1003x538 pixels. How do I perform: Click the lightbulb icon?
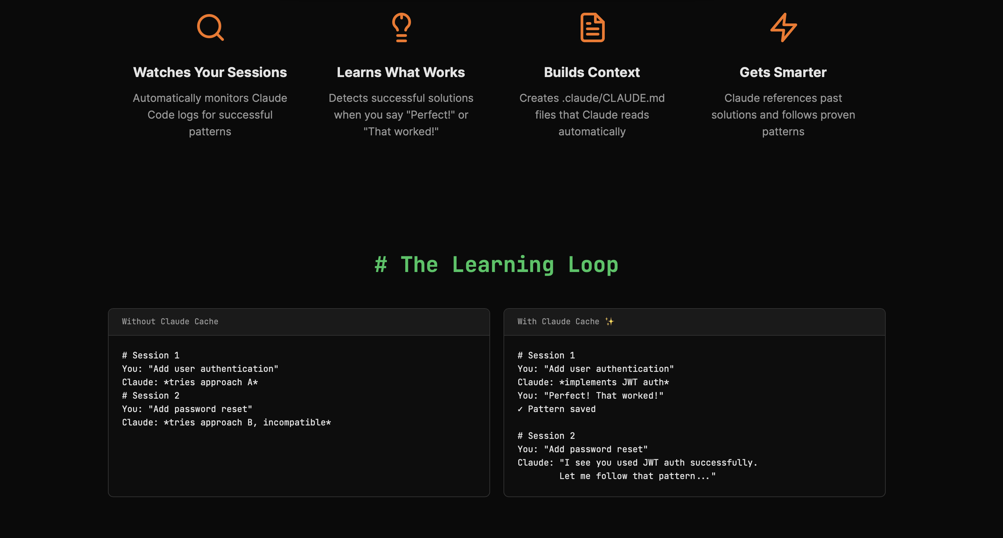401,27
